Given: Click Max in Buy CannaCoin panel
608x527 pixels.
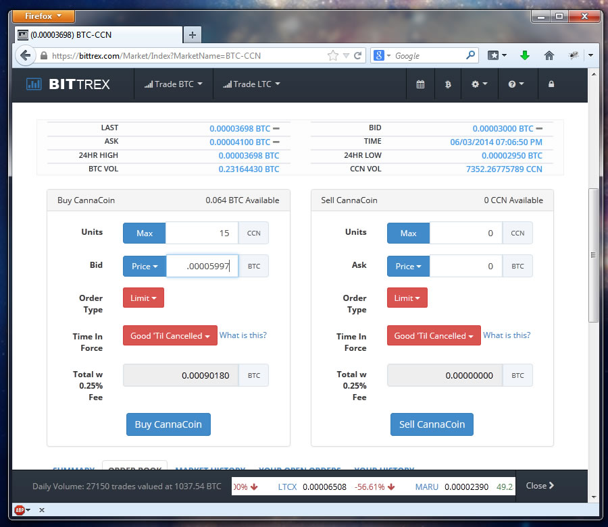Looking at the screenshot, I should [x=145, y=233].
